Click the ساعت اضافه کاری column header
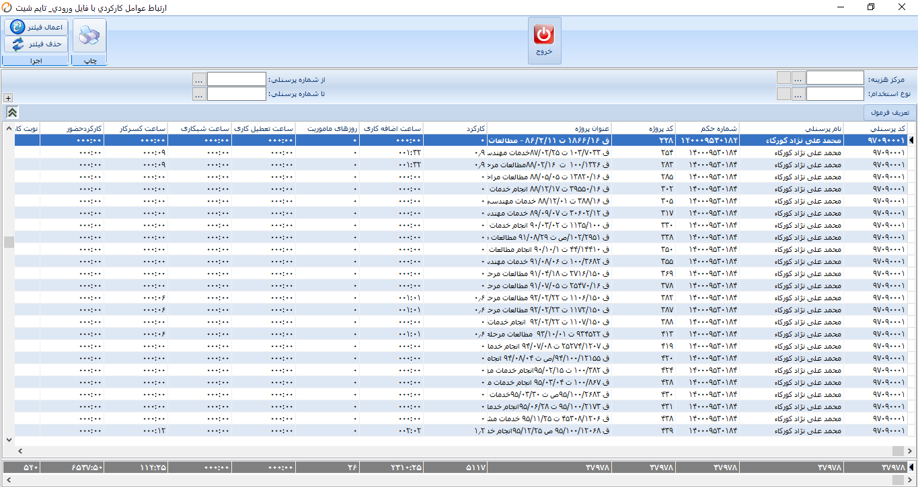The image size is (918, 487). point(391,128)
